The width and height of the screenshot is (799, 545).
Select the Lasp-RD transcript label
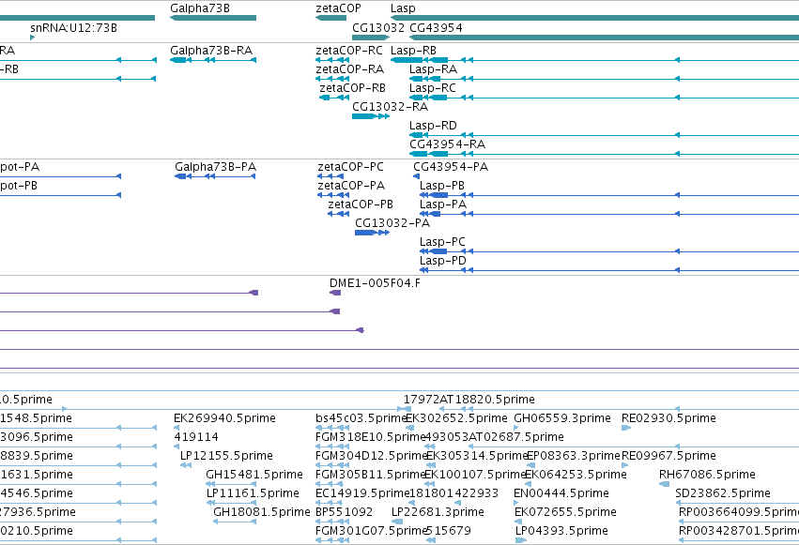tap(433, 125)
